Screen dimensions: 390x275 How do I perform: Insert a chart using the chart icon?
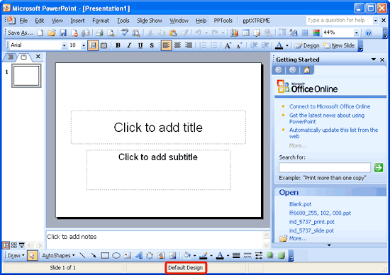pos(234,33)
